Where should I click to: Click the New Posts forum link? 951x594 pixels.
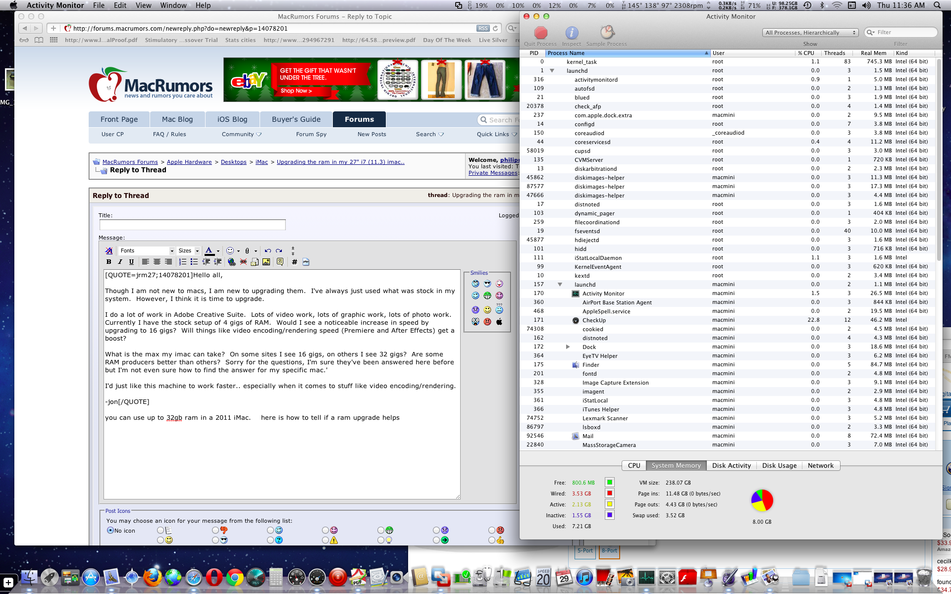[371, 134]
